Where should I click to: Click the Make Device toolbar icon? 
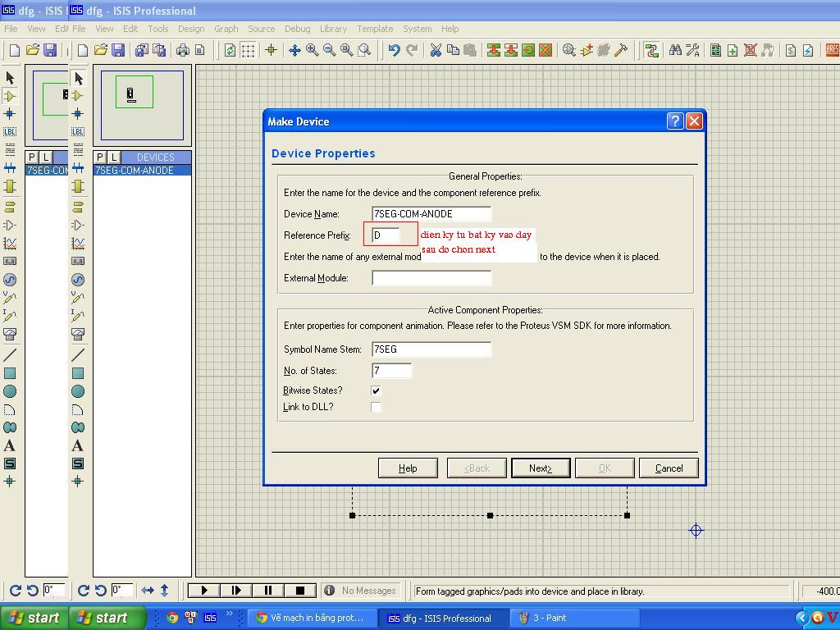(x=587, y=50)
